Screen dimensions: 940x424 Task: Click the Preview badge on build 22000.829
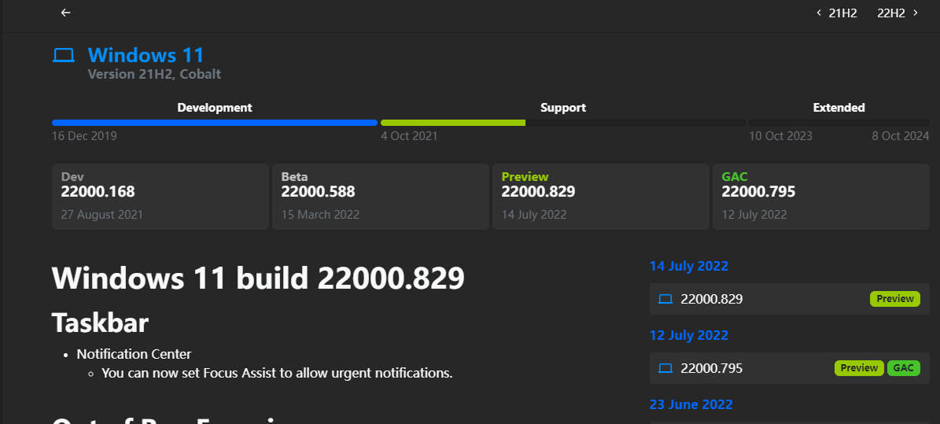click(x=895, y=299)
